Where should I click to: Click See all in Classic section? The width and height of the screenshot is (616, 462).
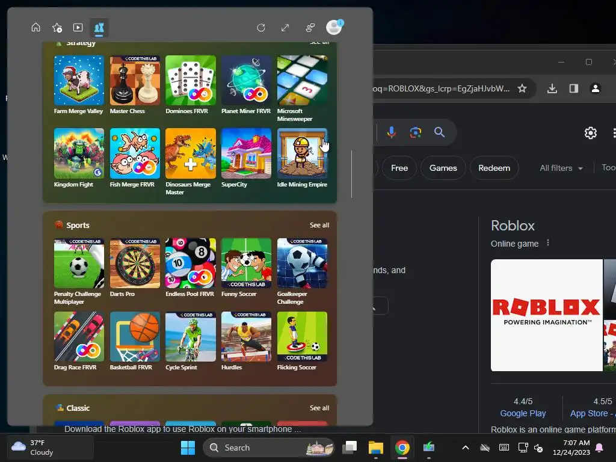pyautogui.click(x=319, y=408)
